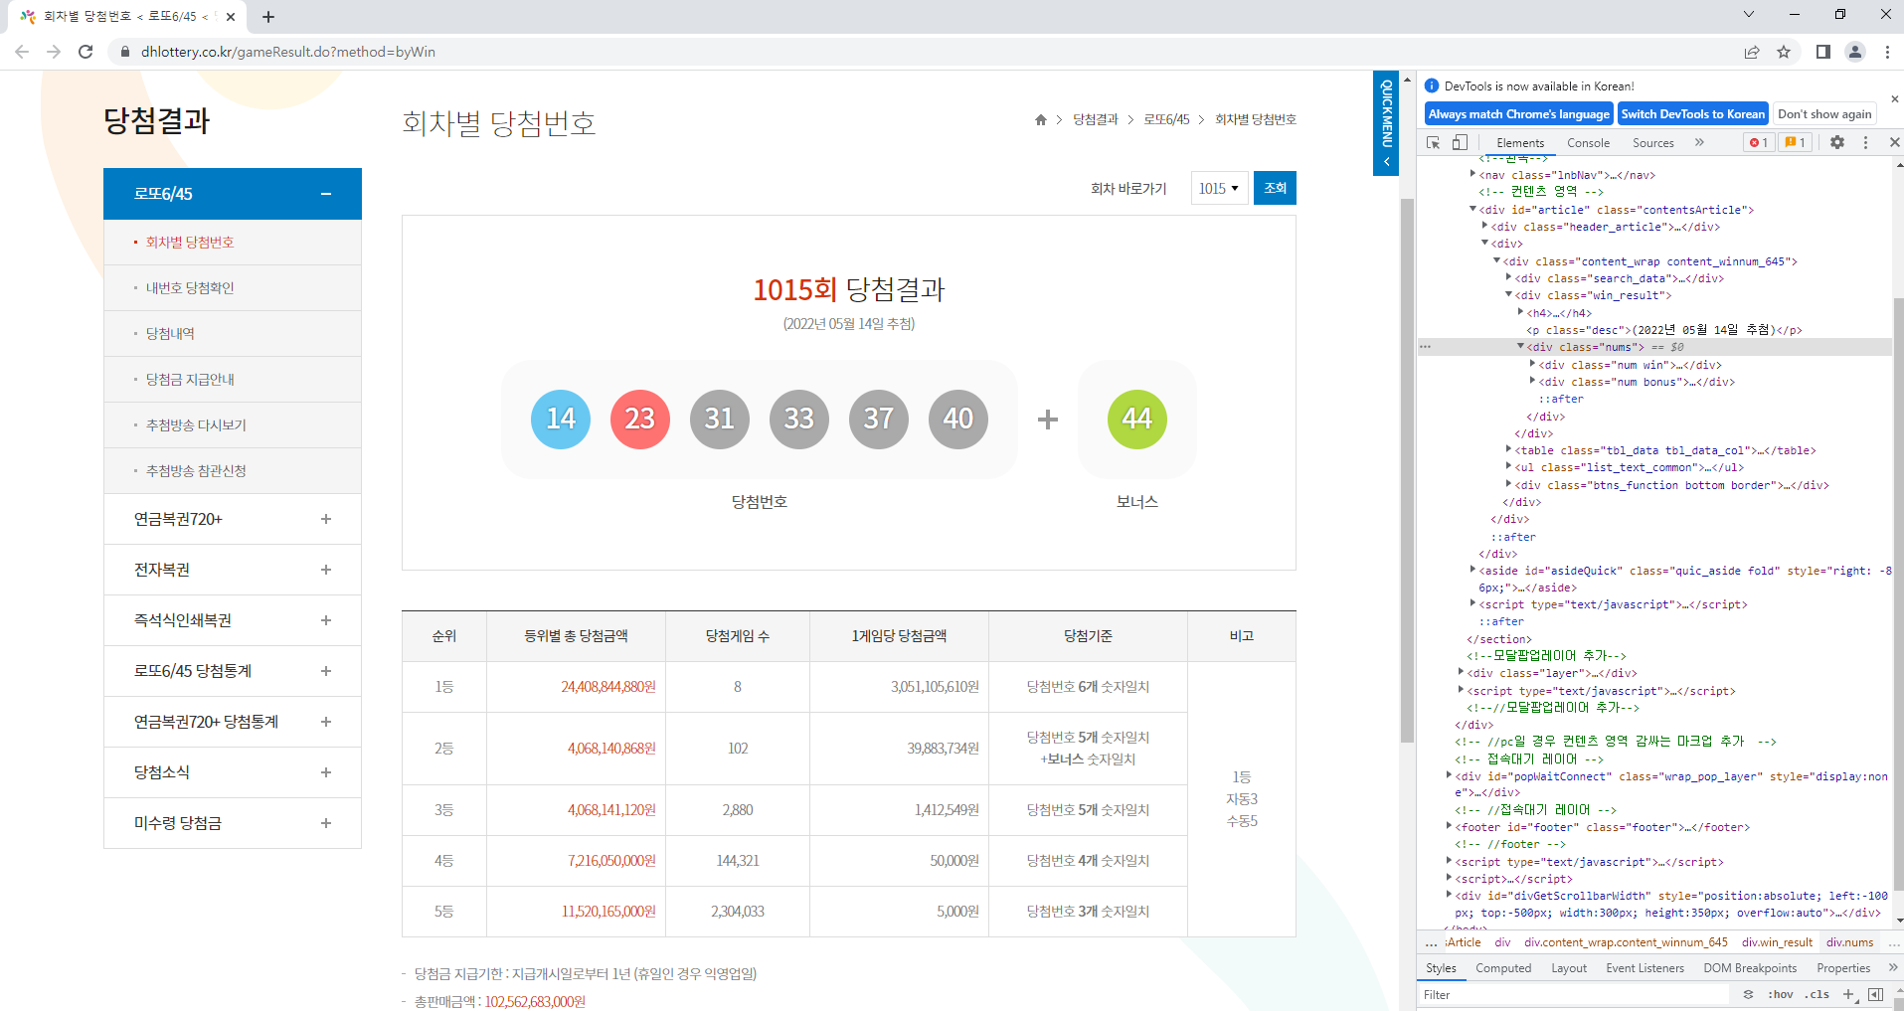This screenshot has height=1011, width=1904.
Task: Switch to the Sources tab
Action: coord(1653,143)
